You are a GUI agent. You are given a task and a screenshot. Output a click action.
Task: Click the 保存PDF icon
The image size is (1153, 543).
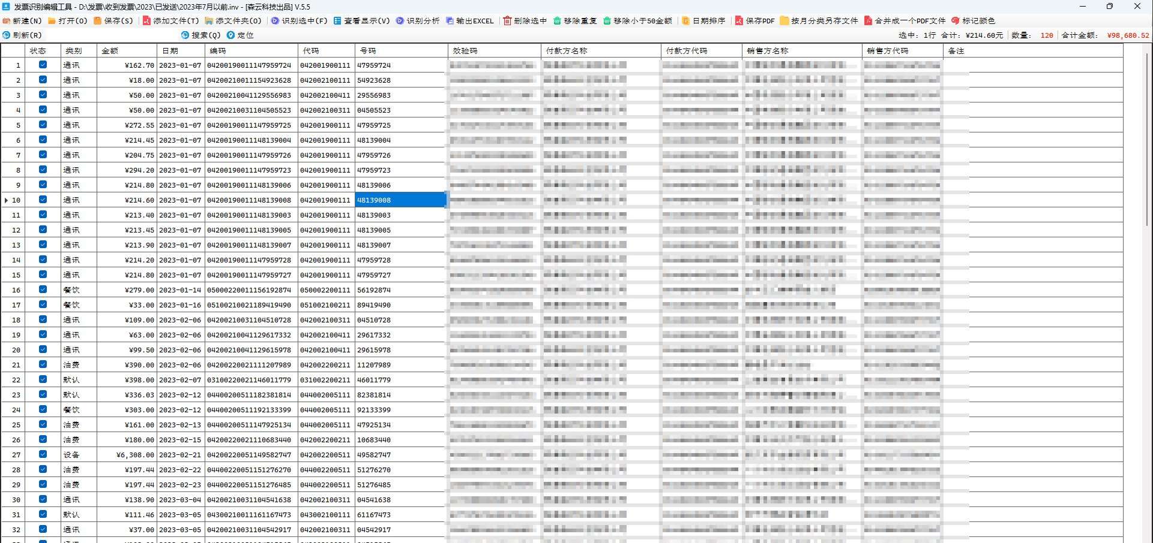[739, 21]
